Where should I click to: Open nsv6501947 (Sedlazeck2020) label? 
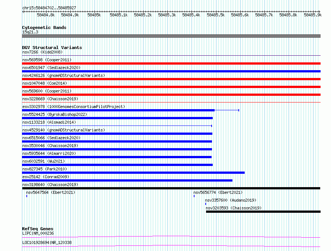click(x=51, y=68)
